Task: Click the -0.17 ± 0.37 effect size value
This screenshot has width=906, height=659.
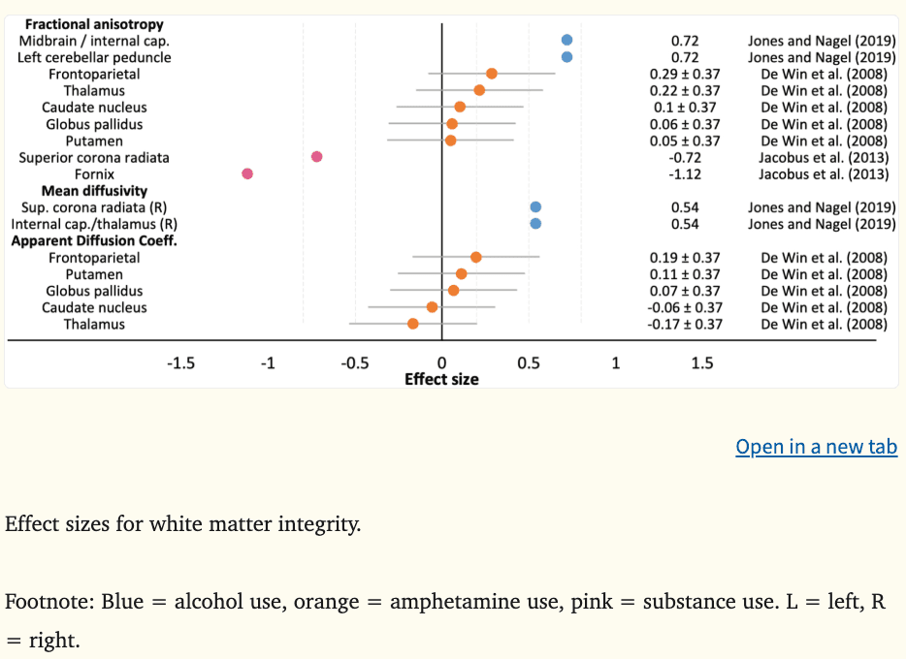Action: 685,325
